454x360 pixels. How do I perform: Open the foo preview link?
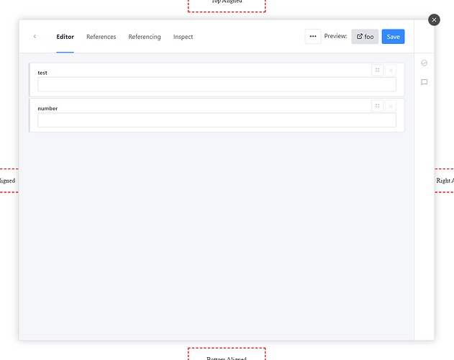[365, 37]
